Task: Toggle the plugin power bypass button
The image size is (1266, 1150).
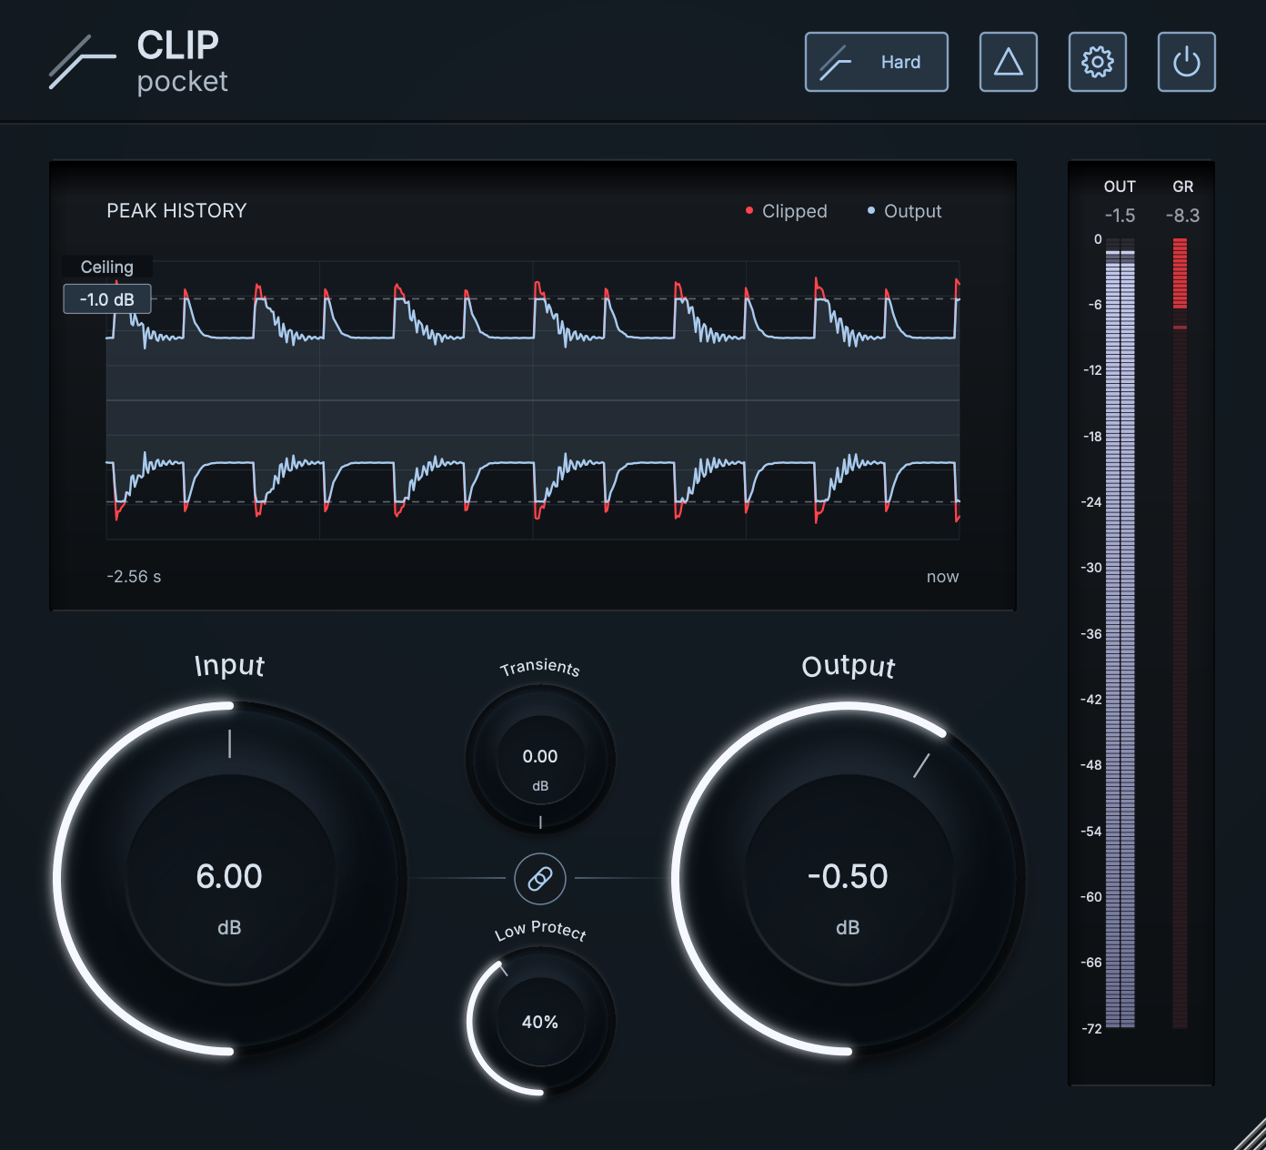Action: [1186, 62]
